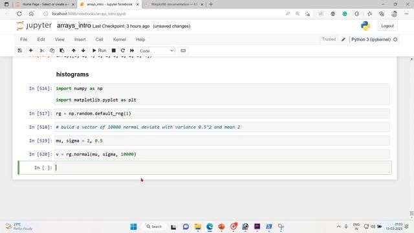The width and height of the screenshot is (414, 233).
Task: Click the mu, sigma = 2, 0.5 cell
Action: [x=222, y=140]
